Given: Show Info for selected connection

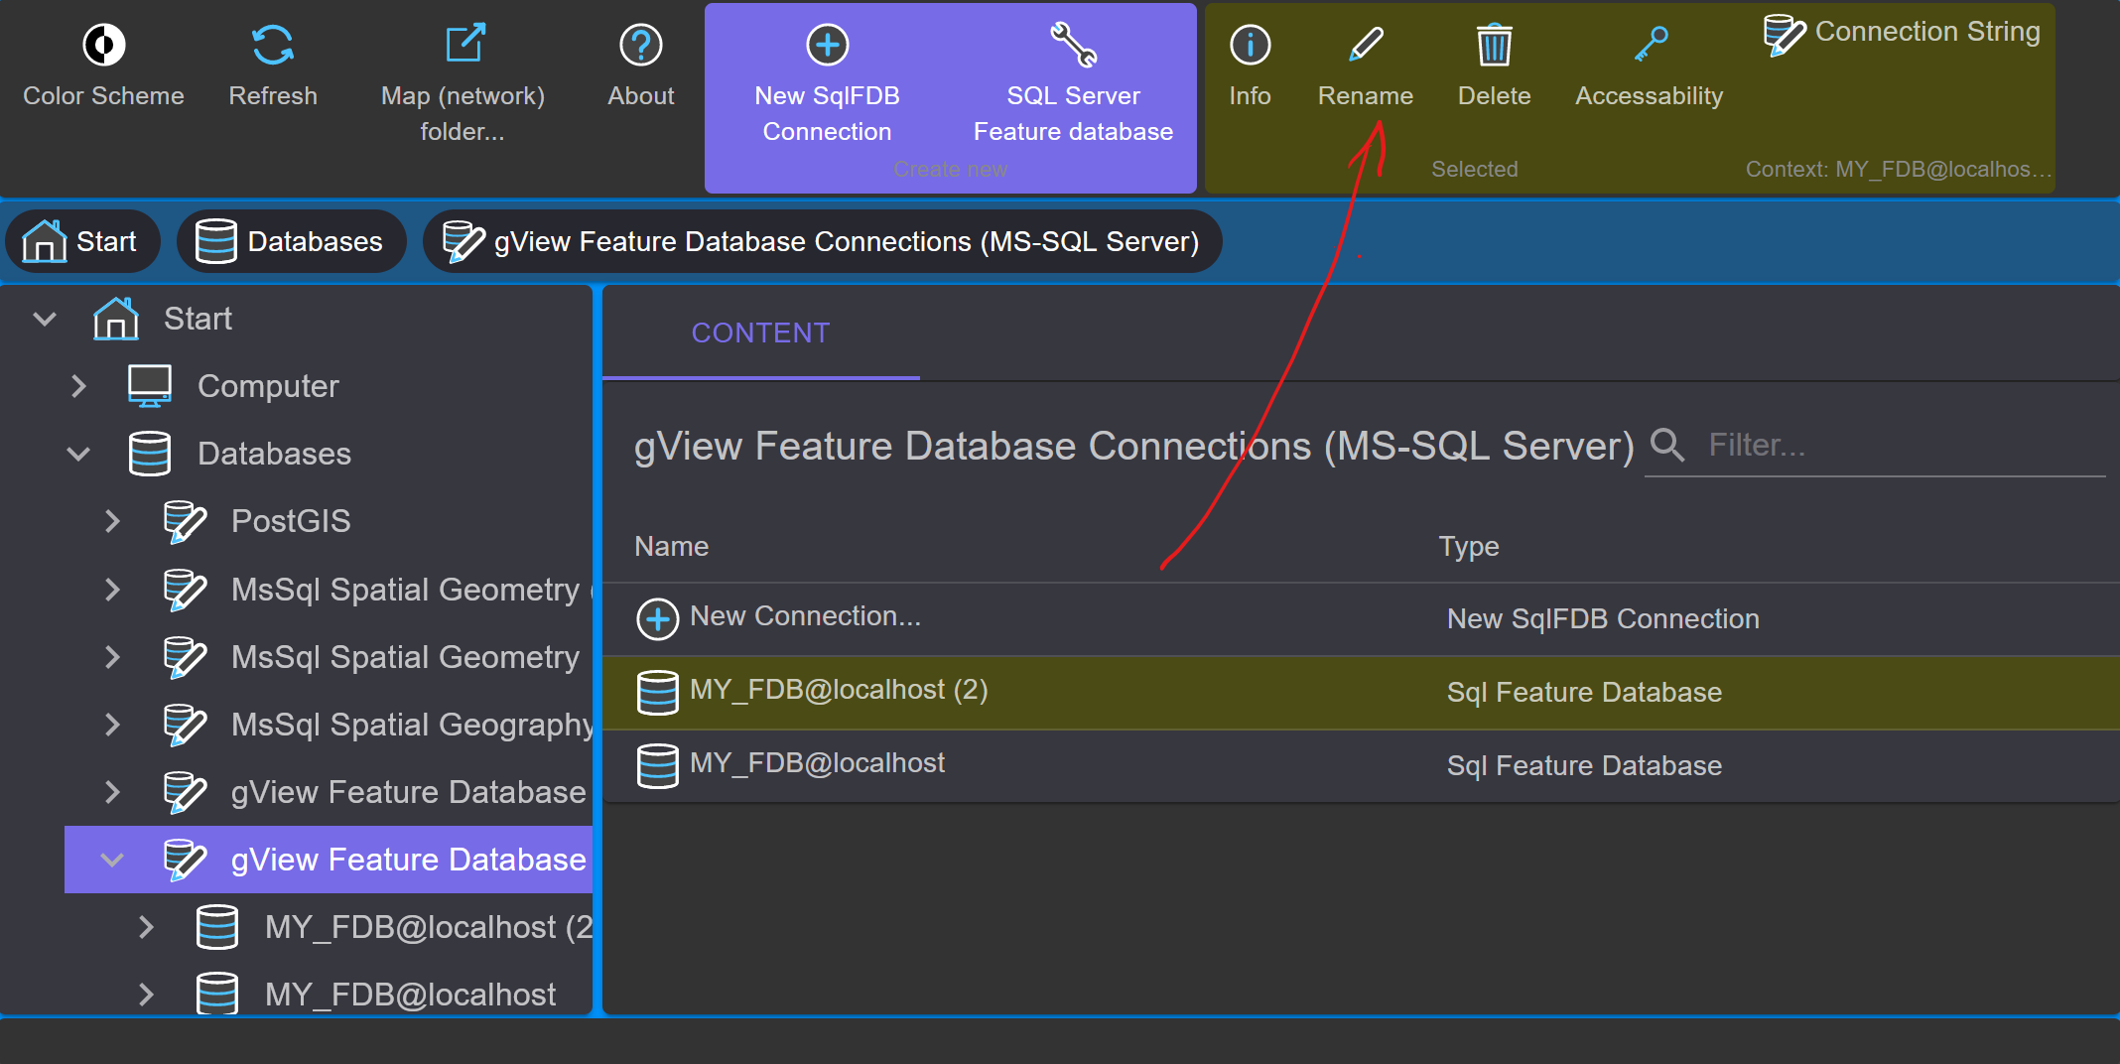Looking at the screenshot, I should [1250, 66].
